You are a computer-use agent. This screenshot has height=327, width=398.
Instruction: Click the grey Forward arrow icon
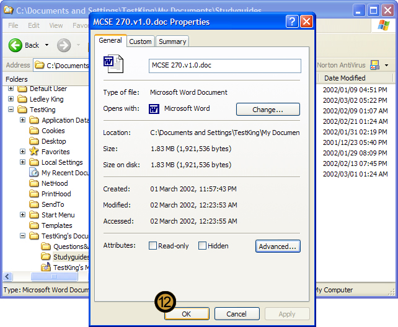(63, 45)
